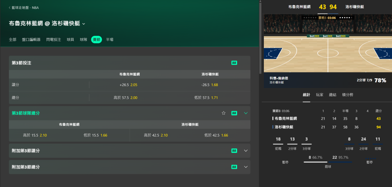Favorite 第3節球隊總分 with star icon

click(x=224, y=113)
